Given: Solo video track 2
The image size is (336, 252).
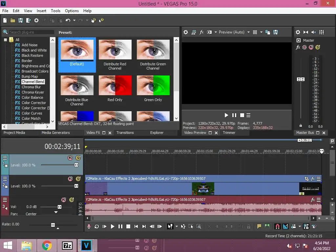Looking at the screenshot, I should click(78, 179).
